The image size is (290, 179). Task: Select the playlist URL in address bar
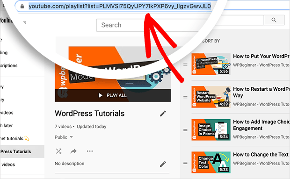tap(120, 7)
